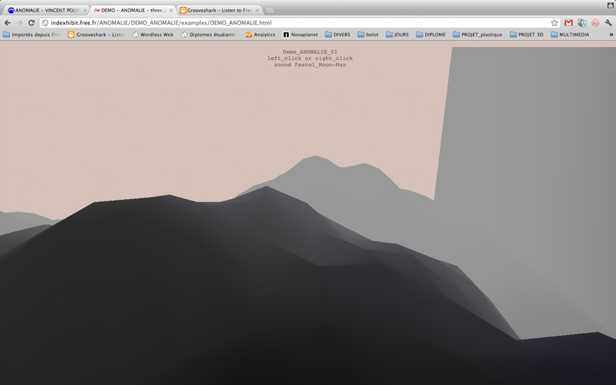The image size is (616, 385).
Task: Open the PROJET_plastique bookmark folder
Action: (477, 35)
